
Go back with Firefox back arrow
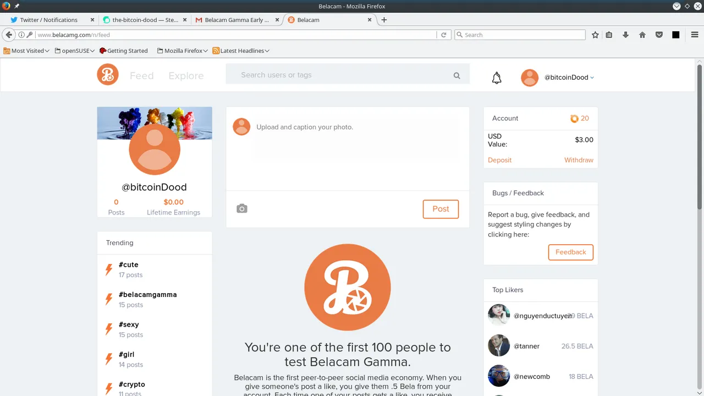tap(9, 35)
